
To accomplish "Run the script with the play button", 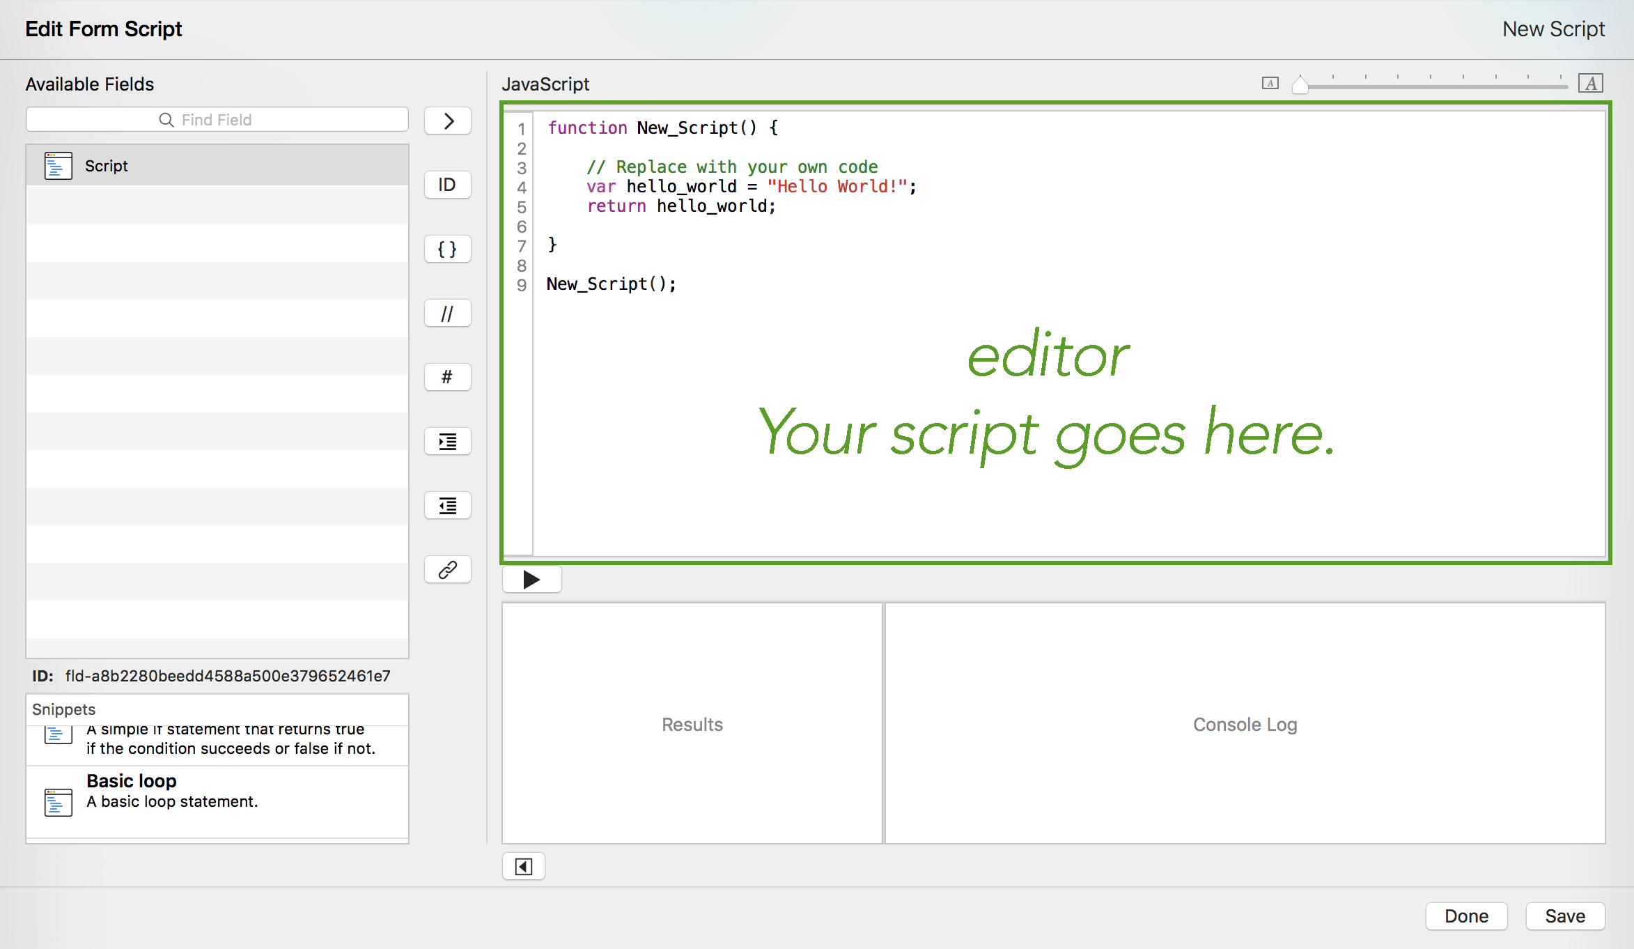I will (531, 579).
